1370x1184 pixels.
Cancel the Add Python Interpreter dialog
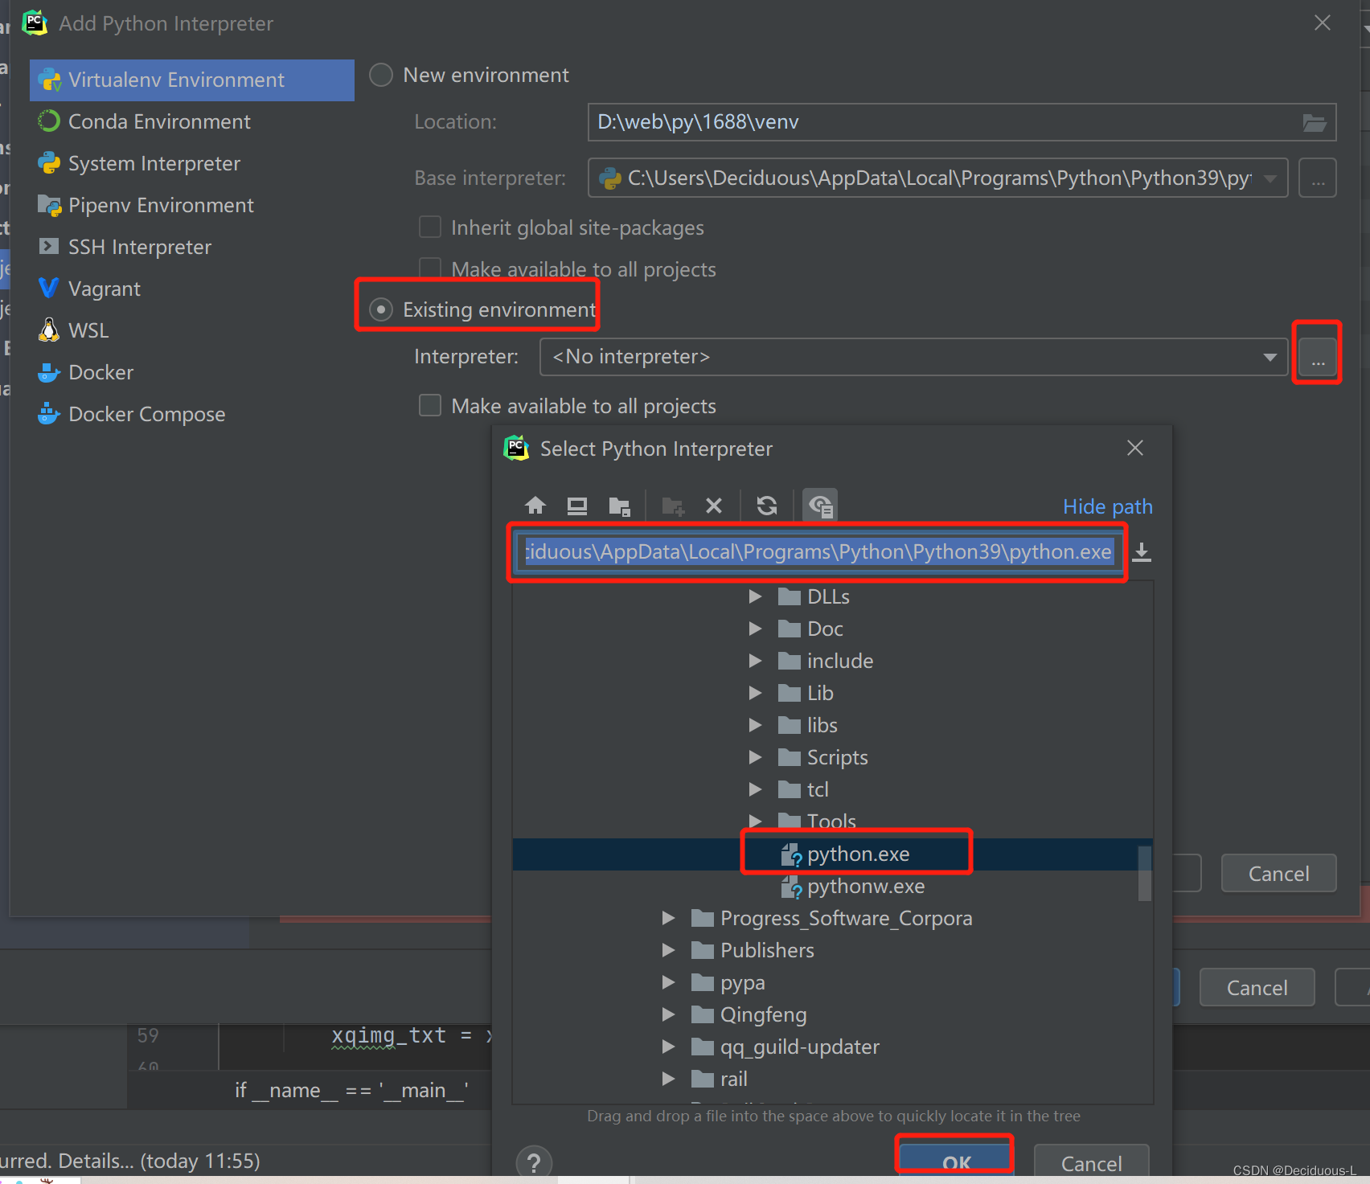[x=1278, y=873]
